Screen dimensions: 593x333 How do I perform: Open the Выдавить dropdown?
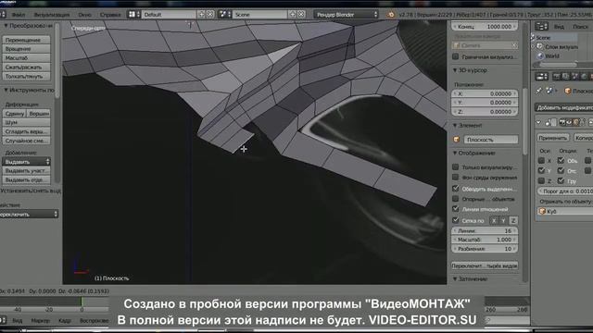[x=26, y=162]
